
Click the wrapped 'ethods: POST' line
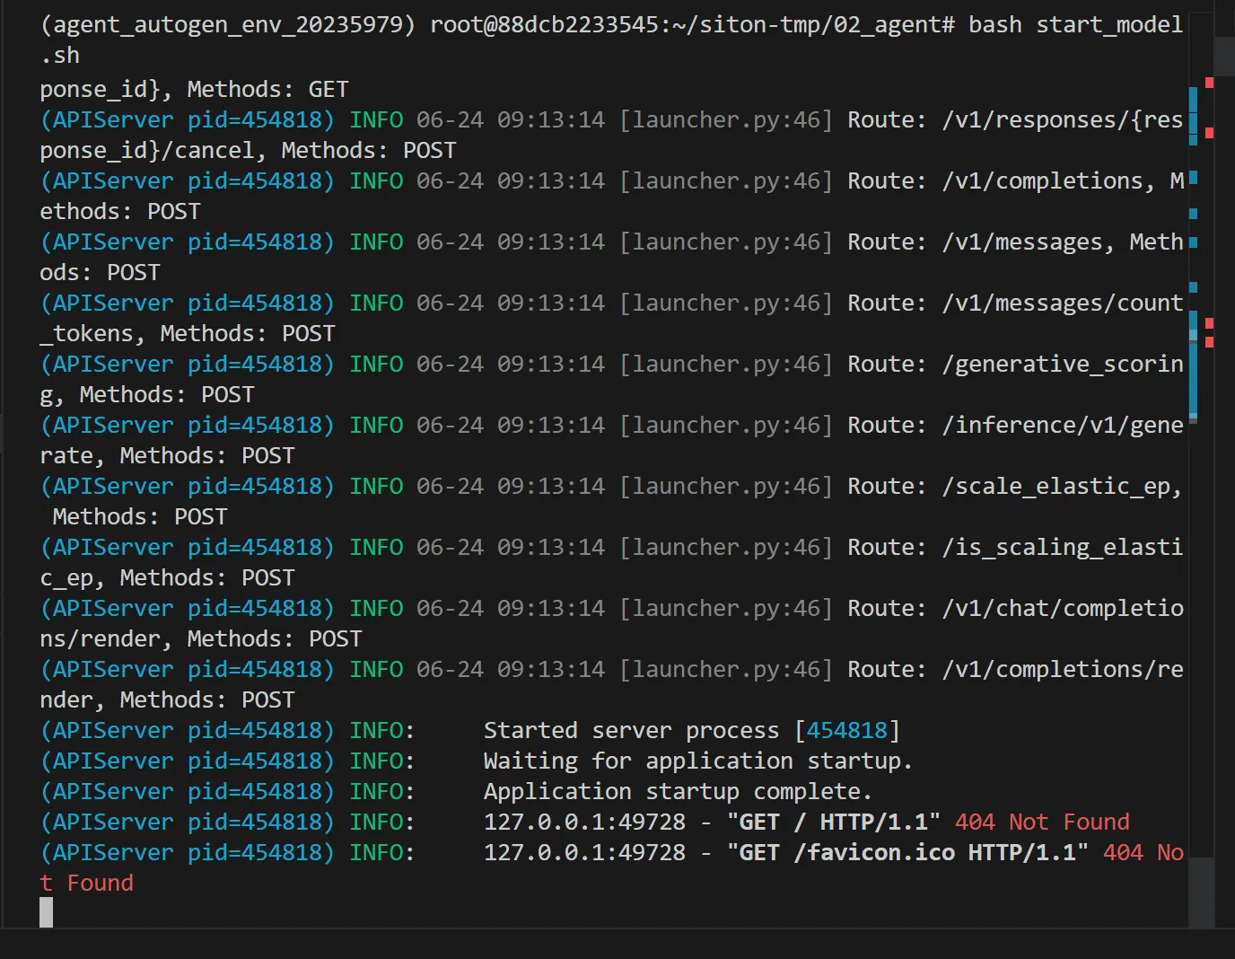120,211
